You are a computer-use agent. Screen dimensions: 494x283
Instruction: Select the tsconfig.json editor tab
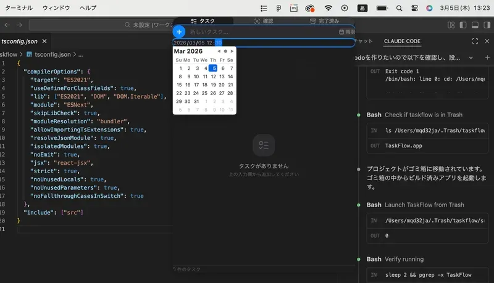pos(19,41)
